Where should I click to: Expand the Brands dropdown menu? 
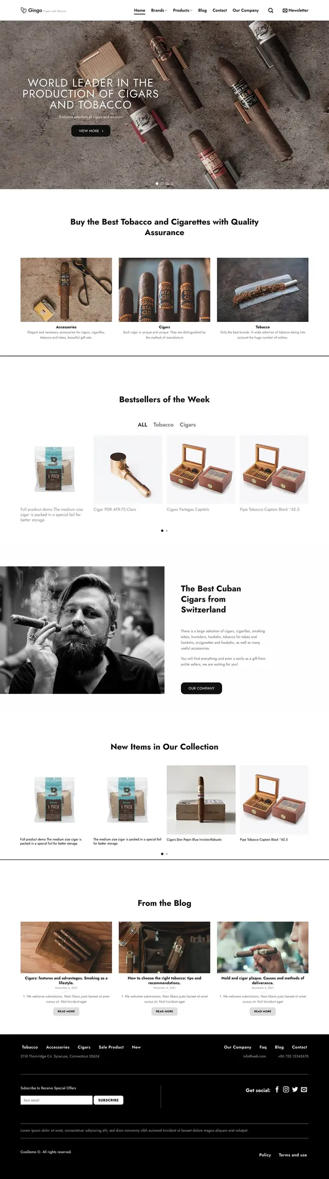(159, 10)
